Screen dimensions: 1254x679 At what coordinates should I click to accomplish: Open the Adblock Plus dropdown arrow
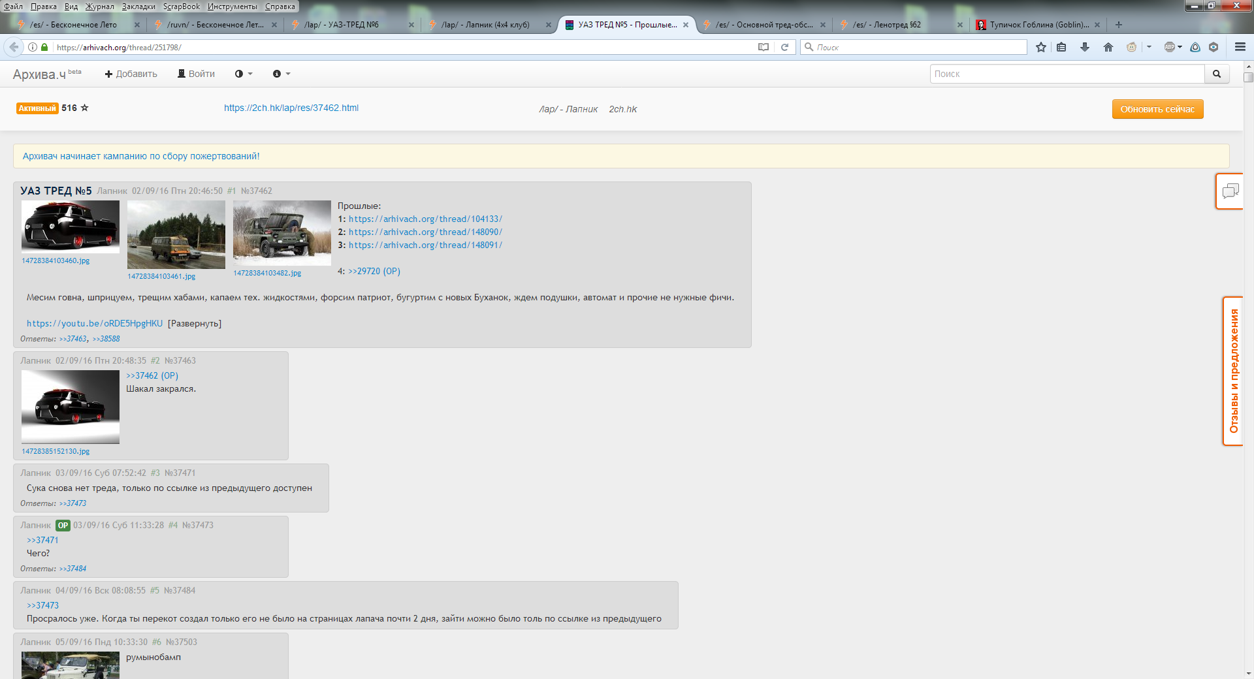[1180, 47]
